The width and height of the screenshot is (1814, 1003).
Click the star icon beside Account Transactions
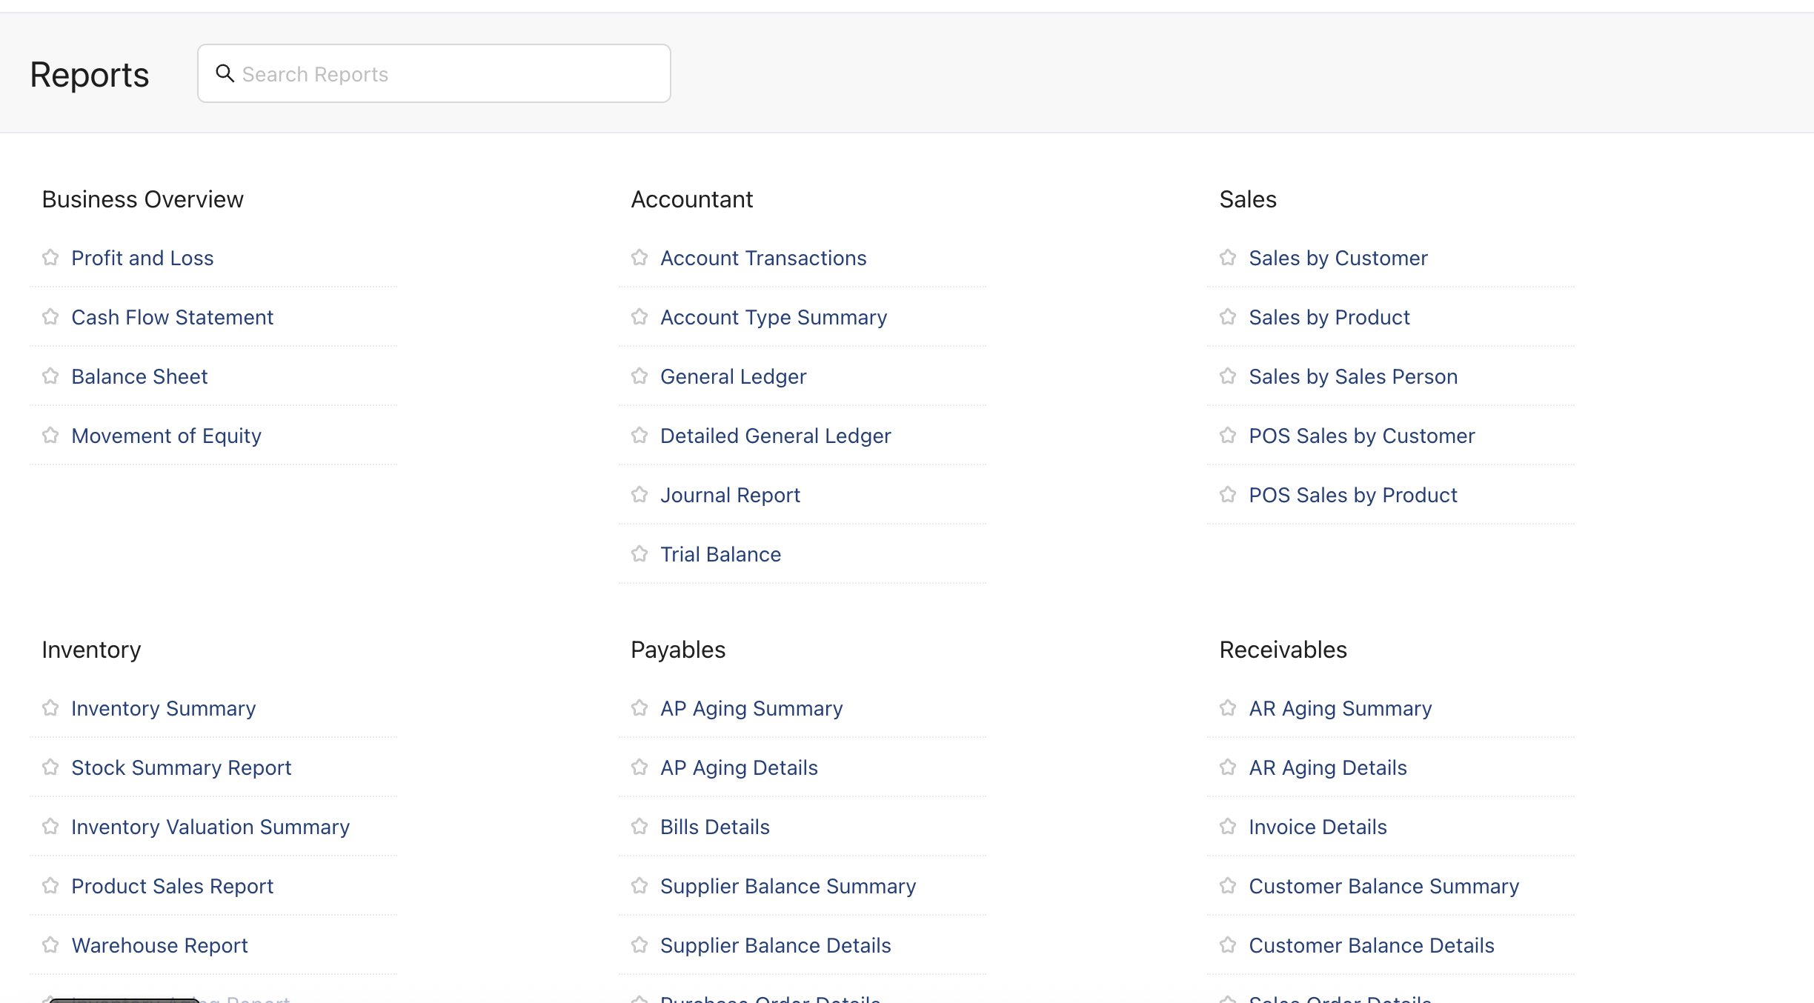point(639,257)
